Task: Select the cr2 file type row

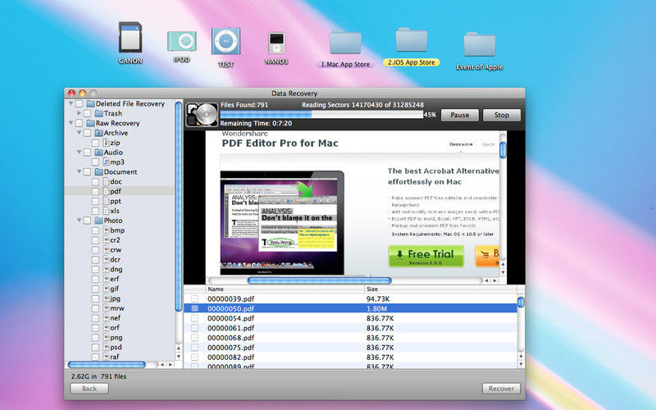Action: (x=120, y=240)
